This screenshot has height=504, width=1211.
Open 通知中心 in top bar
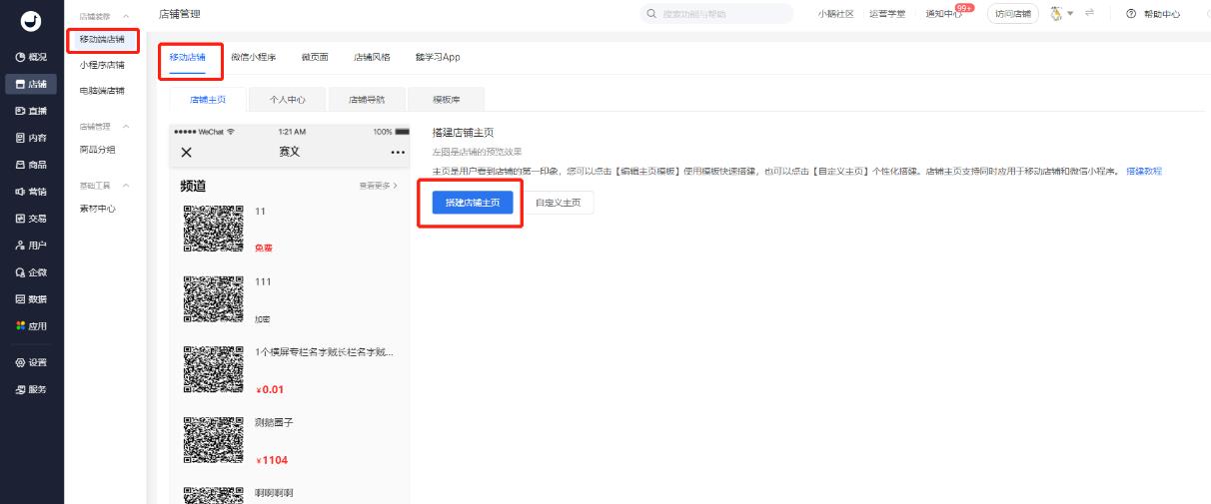click(941, 14)
